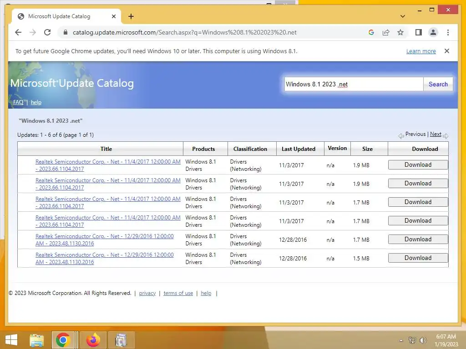Open Chrome side panel

tap(419, 32)
